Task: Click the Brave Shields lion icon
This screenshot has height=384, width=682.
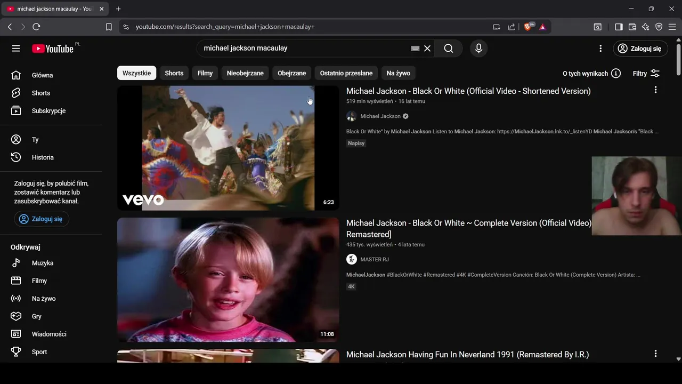Action: (x=528, y=27)
